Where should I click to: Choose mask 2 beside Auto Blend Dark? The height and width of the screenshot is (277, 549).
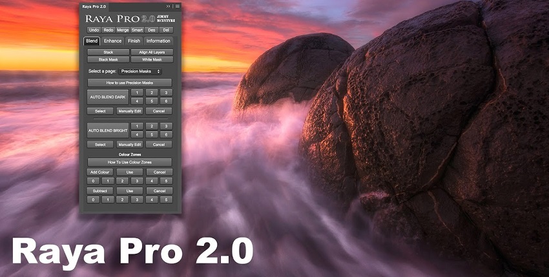[152, 93]
